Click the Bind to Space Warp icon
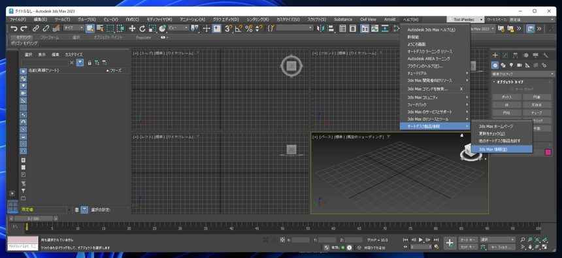Image resolution: width=562 pixels, height=258 pixels. click(x=56, y=29)
